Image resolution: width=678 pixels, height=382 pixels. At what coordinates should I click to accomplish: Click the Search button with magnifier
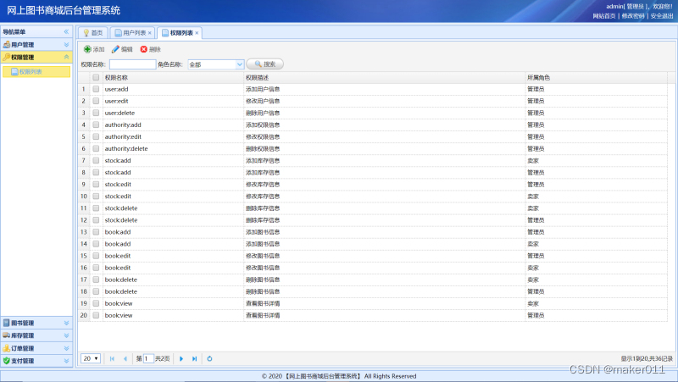264,64
